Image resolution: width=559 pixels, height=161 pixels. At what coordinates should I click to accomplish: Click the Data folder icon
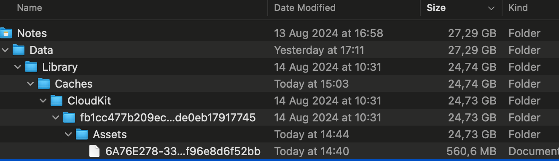(19, 50)
